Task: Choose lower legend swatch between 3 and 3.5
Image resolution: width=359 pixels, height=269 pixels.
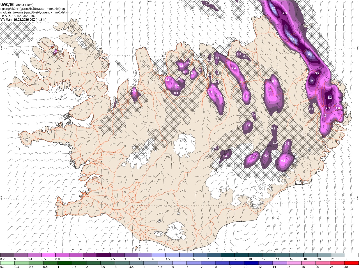Action: pos(122,263)
